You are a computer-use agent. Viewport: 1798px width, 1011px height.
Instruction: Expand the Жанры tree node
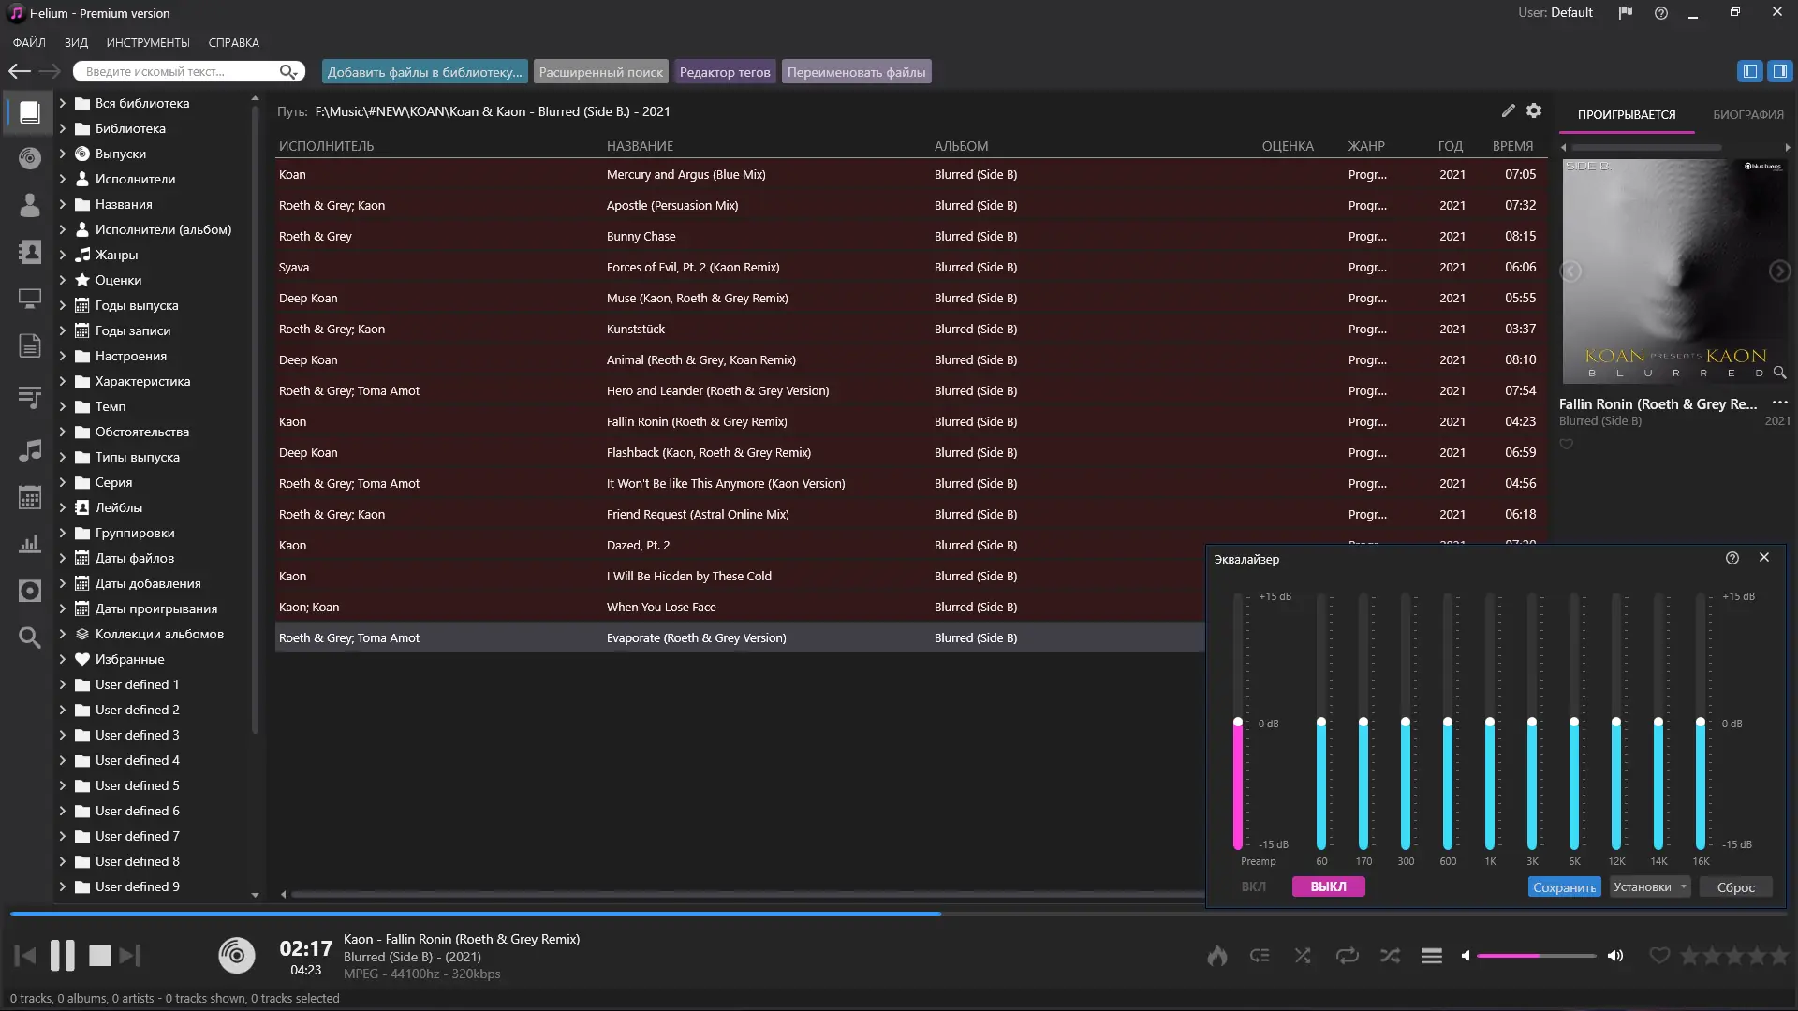[62, 254]
